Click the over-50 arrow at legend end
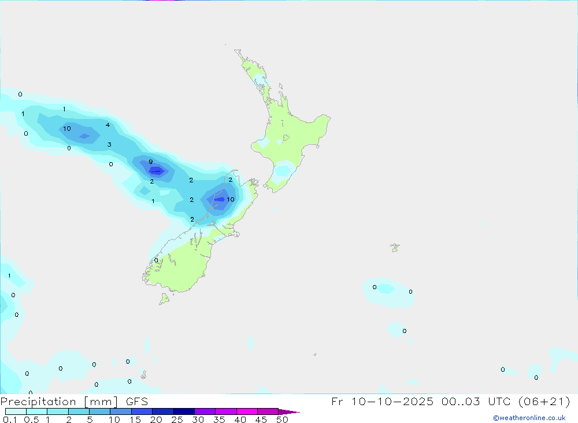578x423 pixels. (x=289, y=411)
